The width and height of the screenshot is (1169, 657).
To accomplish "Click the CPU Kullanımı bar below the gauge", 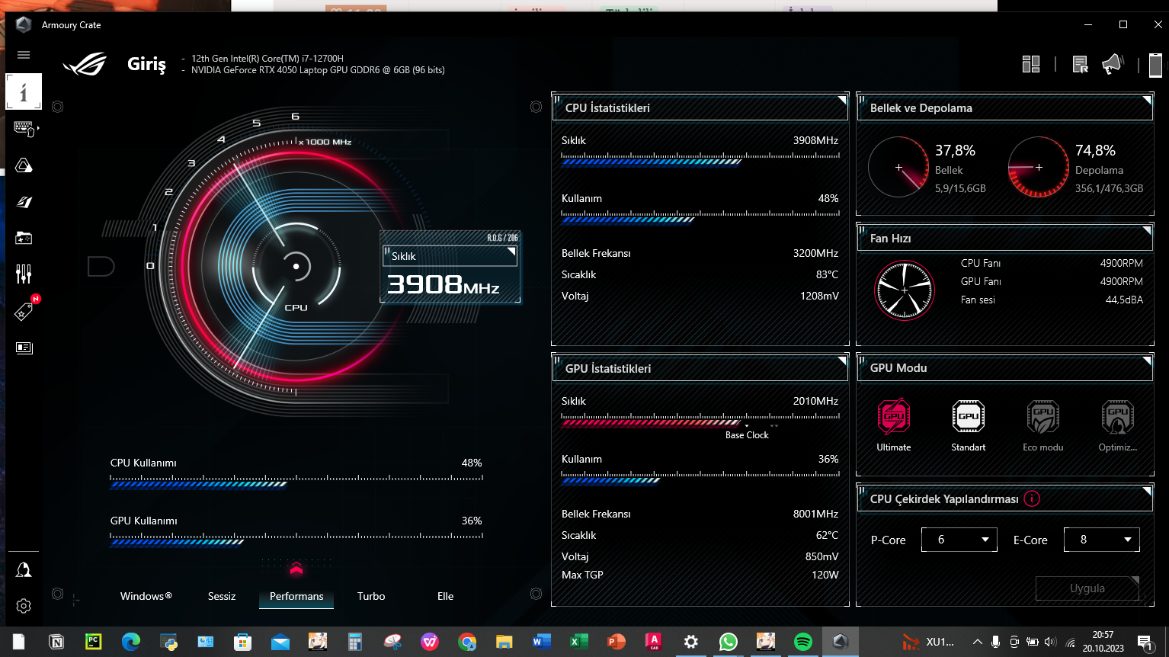I will coord(296,481).
